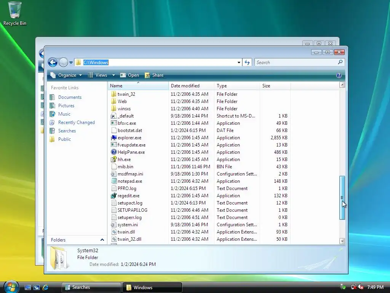The width and height of the screenshot is (390, 293).
Task: Click the scrollbar up arrow
Action: pos(342,85)
